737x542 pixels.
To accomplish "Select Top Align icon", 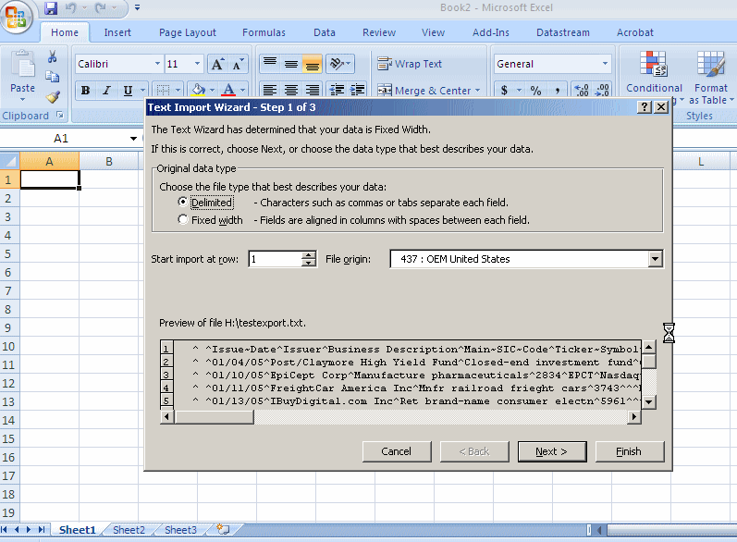I will (270, 64).
